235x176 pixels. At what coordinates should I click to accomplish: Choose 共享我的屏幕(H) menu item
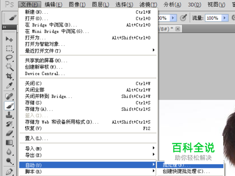88,61
